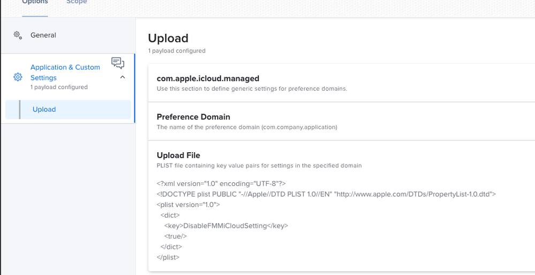The height and width of the screenshot is (275, 535).
Task: Switch to the Scope tab
Action: click(77, 2)
